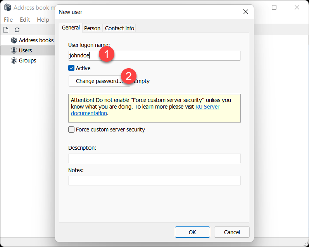Open the Edit menu

tap(25, 20)
